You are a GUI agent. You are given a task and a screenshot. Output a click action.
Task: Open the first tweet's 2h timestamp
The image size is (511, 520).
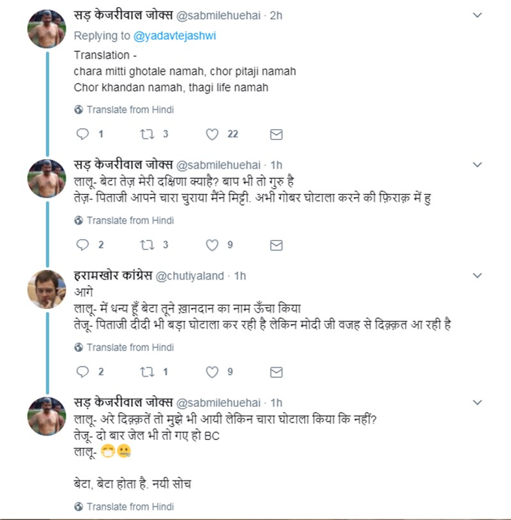coord(276,15)
